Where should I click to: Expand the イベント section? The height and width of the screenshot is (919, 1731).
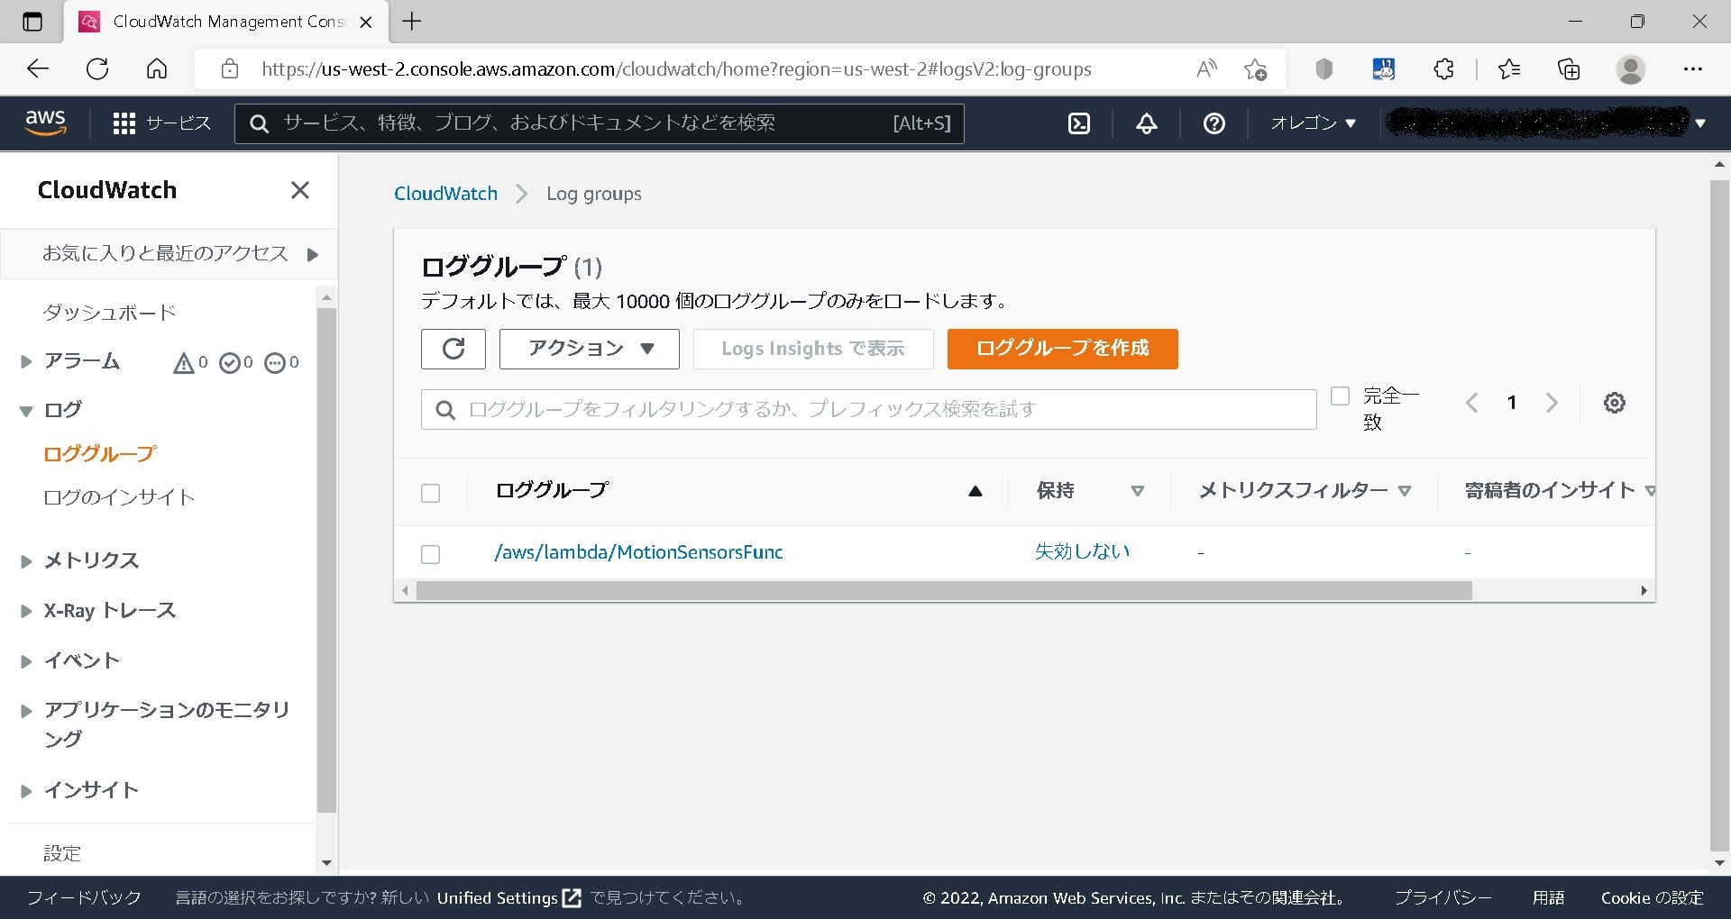pyautogui.click(x=26, y=660)
